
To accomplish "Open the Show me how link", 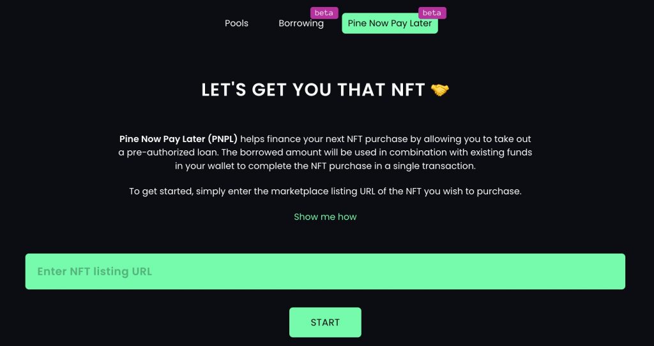I will pos(325,217).
